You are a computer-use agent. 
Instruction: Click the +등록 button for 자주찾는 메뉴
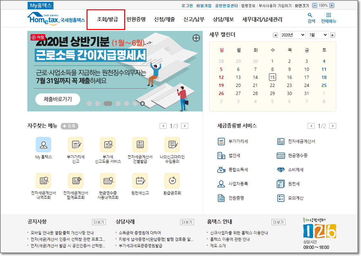click(x=69, y=126)
